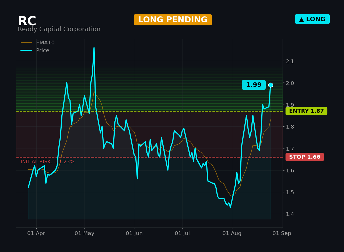Click the ENTRY 1.87 label
This screenshot has height=252, width=344.
click(x=306, y=111)
